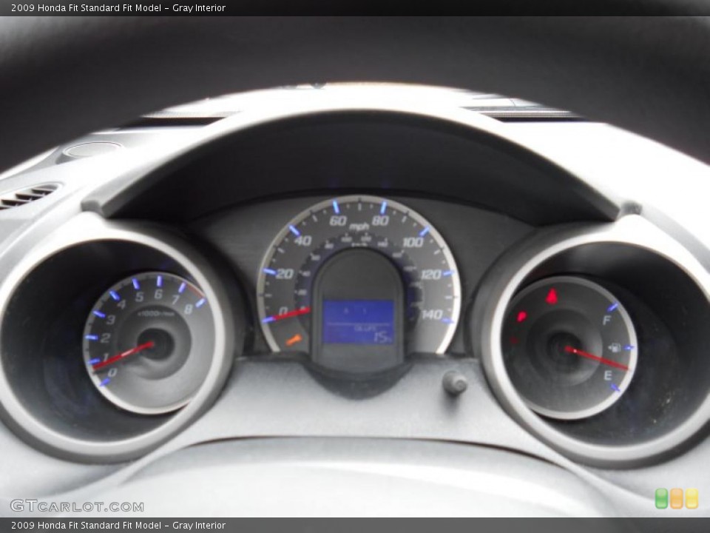The width and height of the screenshot is (710, 533).
Task: Click the "60" mark on the speedometer
Action: point(338,221)
